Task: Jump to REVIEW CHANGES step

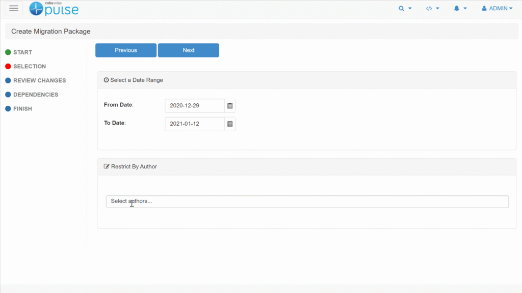Action: click(x=39, y=80)
